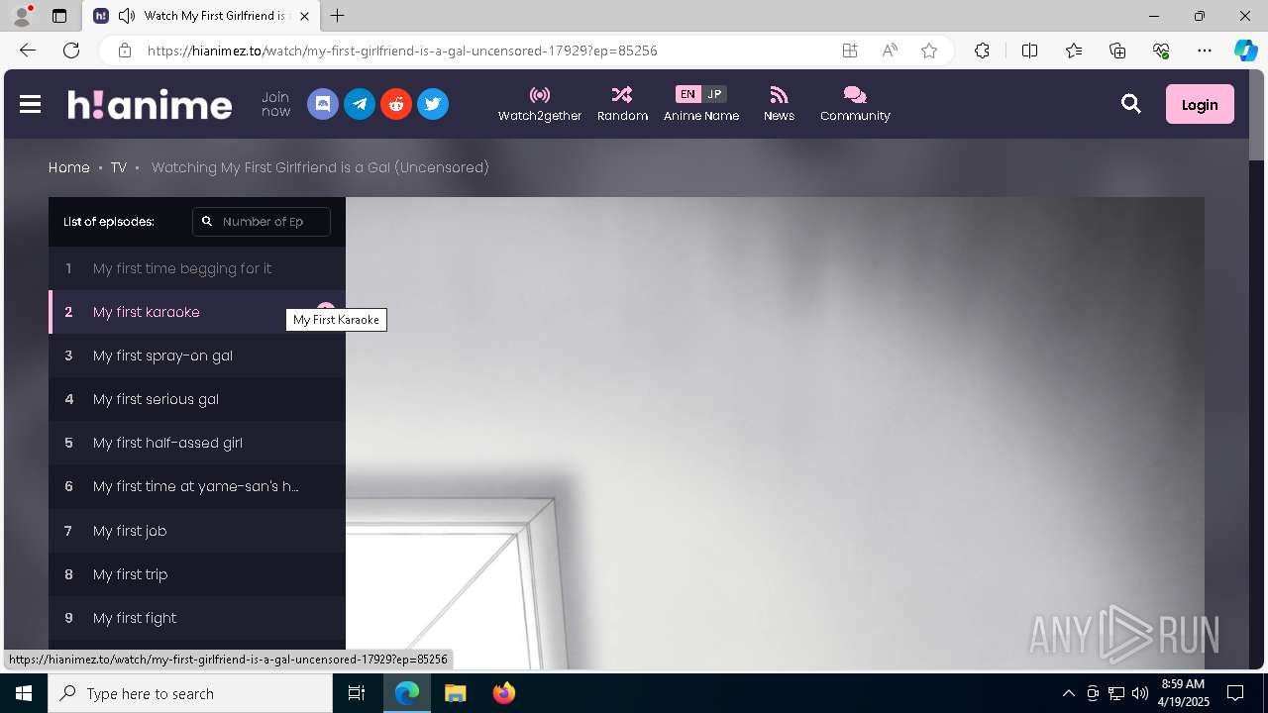Open the browser app available icon

[850, 51]
